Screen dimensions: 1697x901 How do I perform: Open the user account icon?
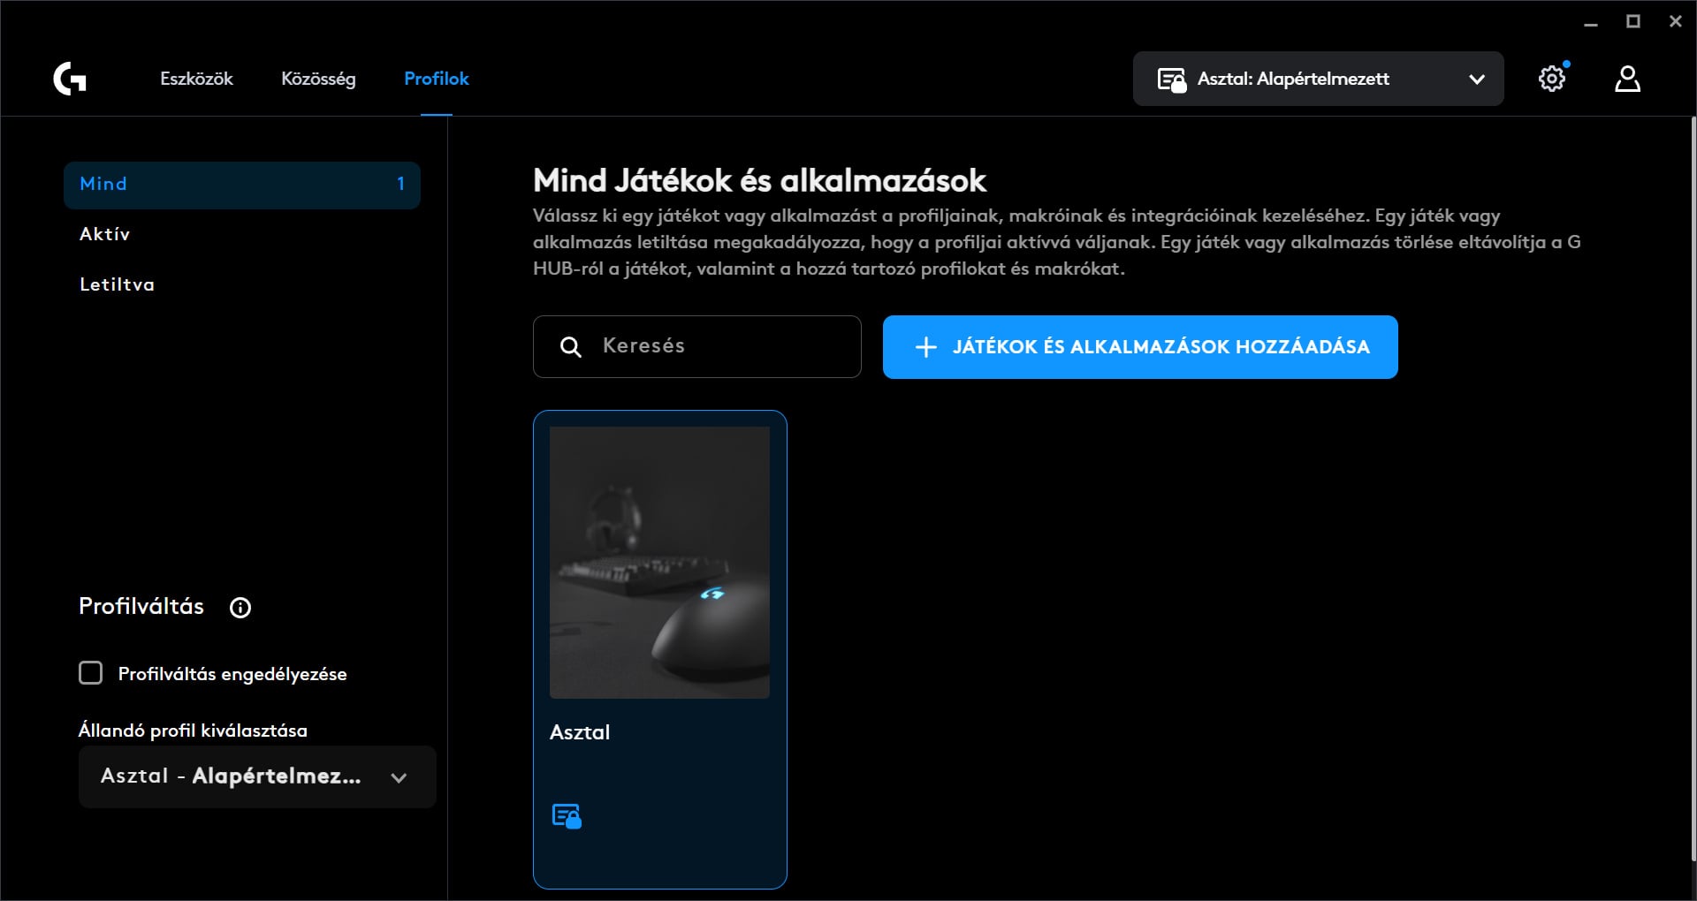tap(1627, 79)
